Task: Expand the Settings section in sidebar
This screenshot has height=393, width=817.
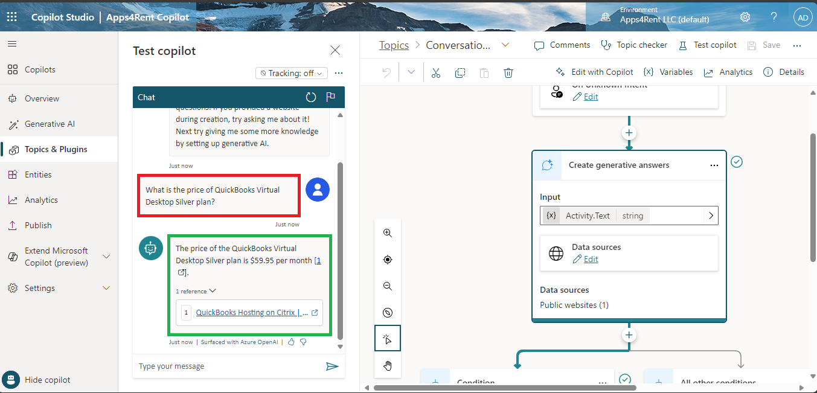Action: (x=107, y=288)
